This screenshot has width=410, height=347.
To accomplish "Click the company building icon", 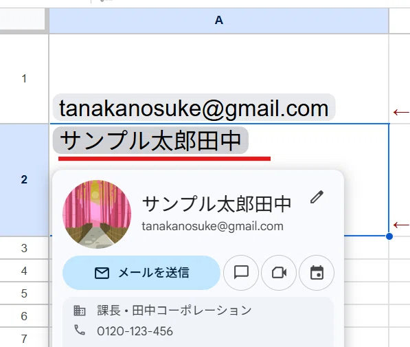I will (x=80, y=311).
